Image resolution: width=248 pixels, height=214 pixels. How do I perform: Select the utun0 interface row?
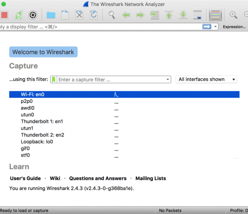[124, 115]
